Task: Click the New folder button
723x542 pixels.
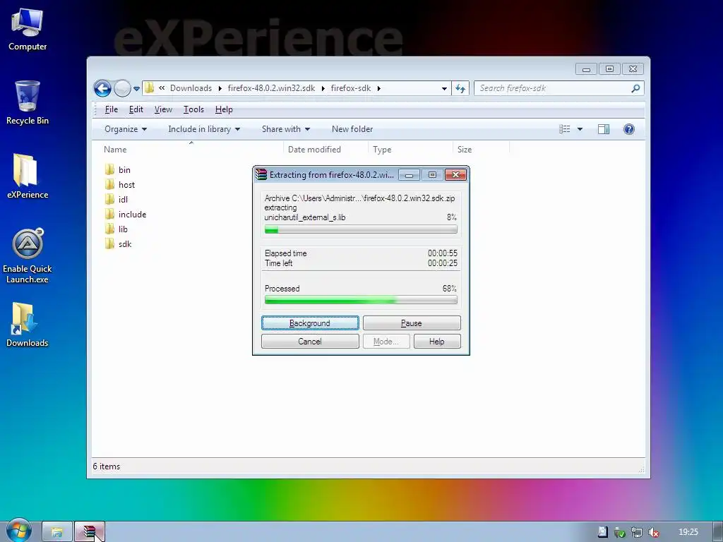Action: (x=352, y=129)
